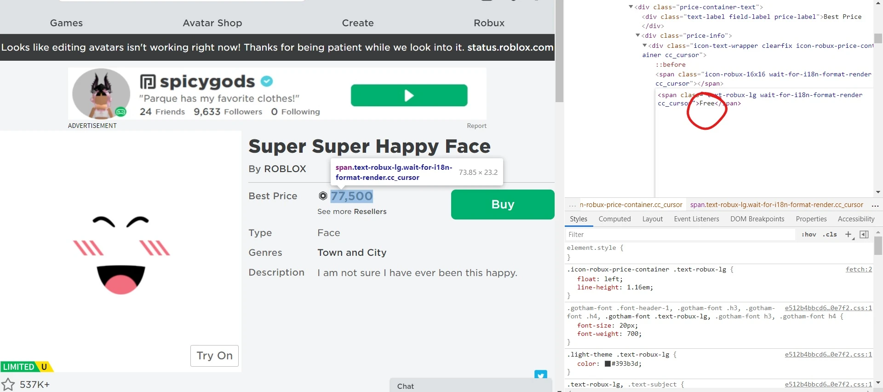The height and width of the screenshot is (392, 883).
Task: Show the Properties tab
Action: [811, 219]
